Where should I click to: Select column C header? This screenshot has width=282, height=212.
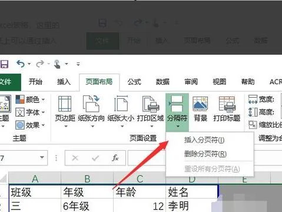point(140,178)
